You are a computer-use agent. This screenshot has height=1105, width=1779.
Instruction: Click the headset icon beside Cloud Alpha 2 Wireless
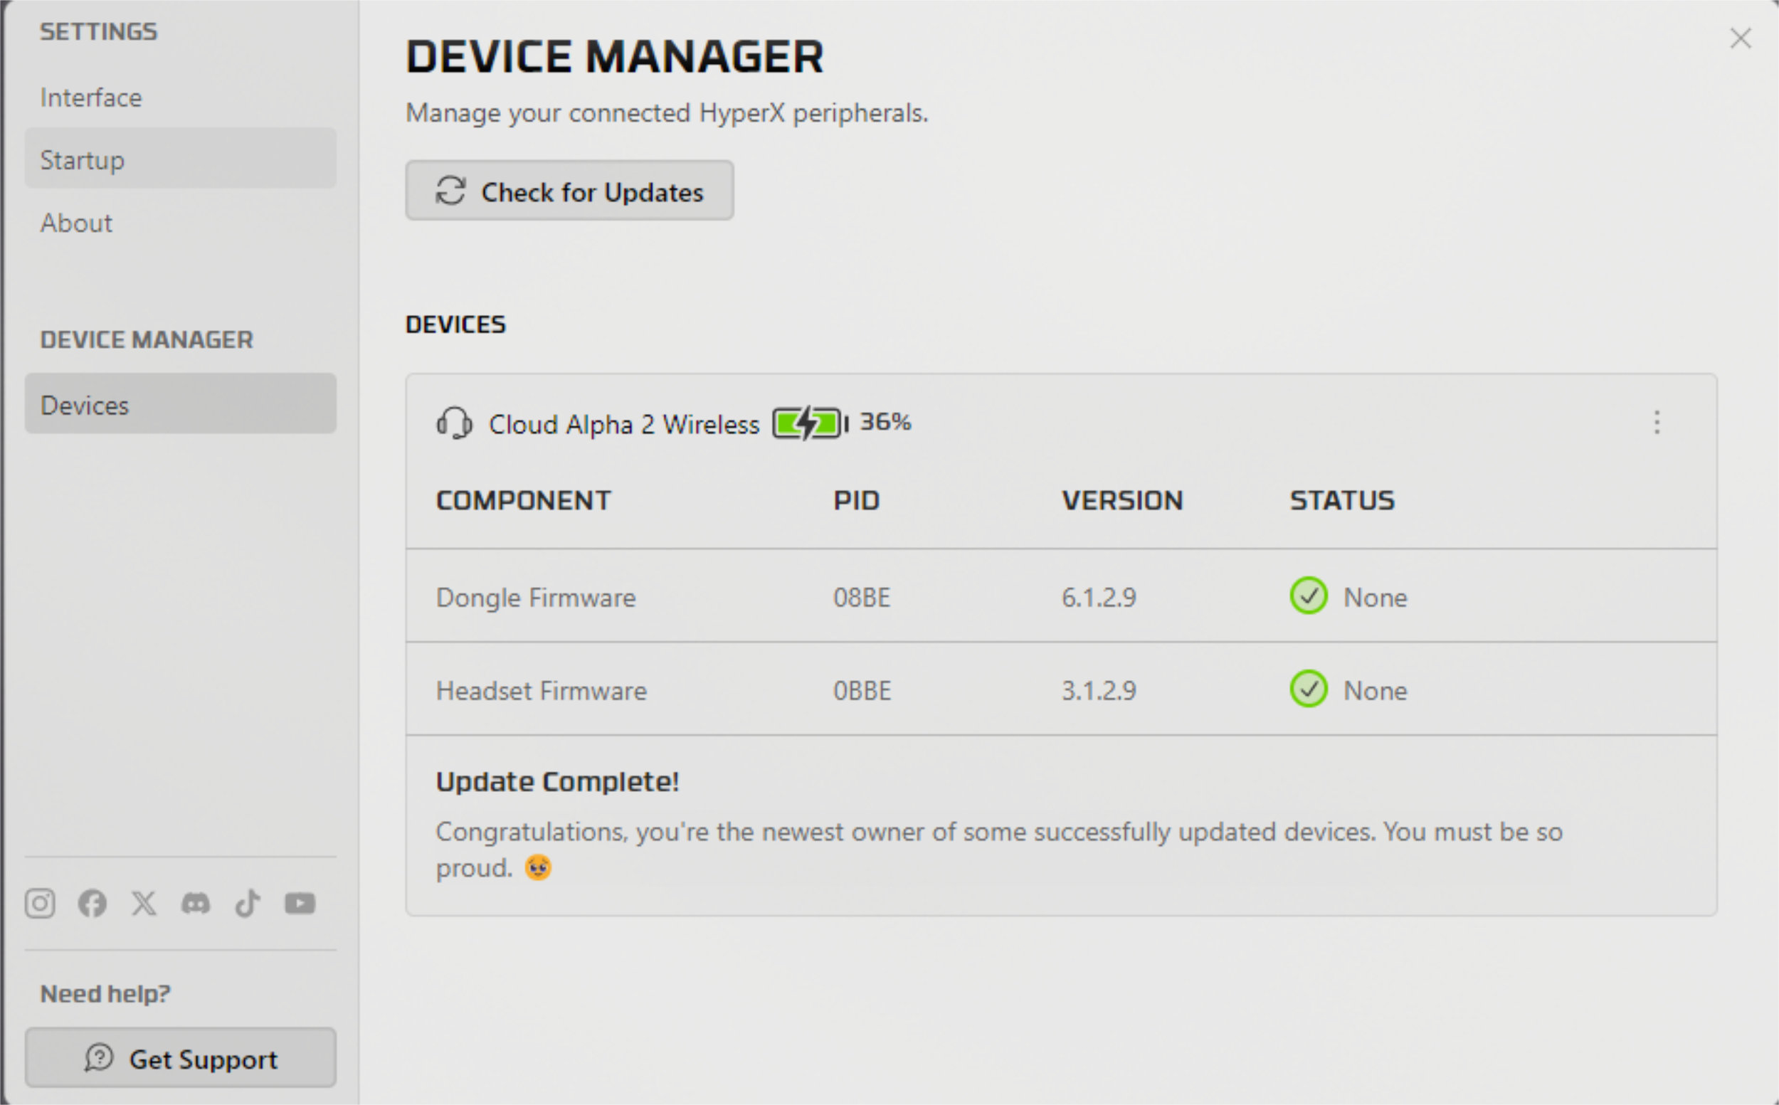click(x=454, y=423)
